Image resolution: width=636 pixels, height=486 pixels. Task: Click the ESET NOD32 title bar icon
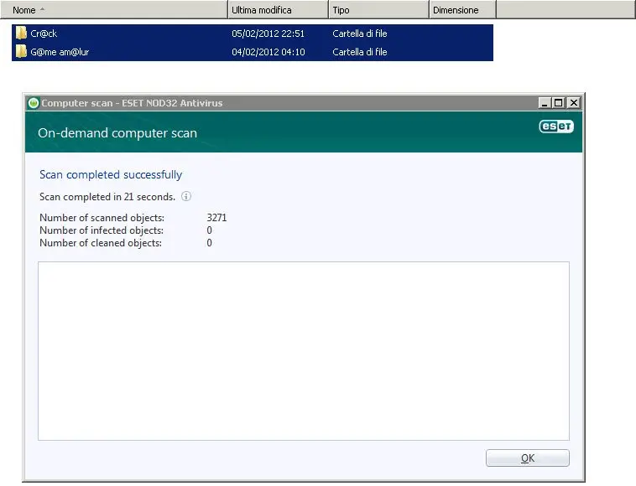[34, 103]
